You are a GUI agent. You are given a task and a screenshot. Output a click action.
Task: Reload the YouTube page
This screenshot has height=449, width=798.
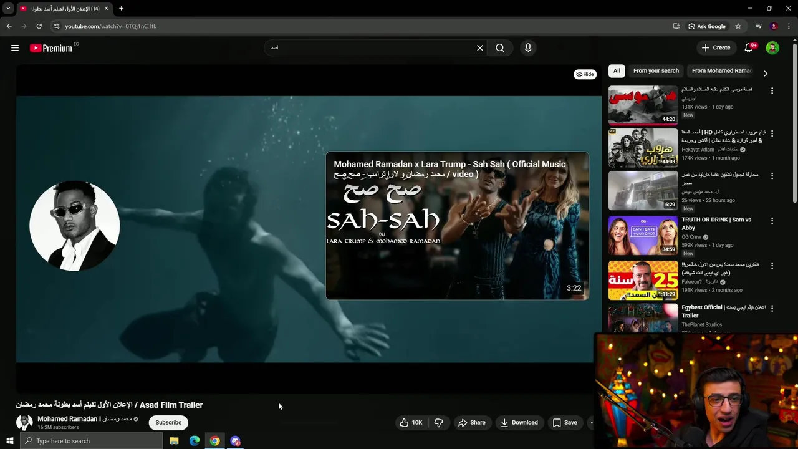point(39,26)
